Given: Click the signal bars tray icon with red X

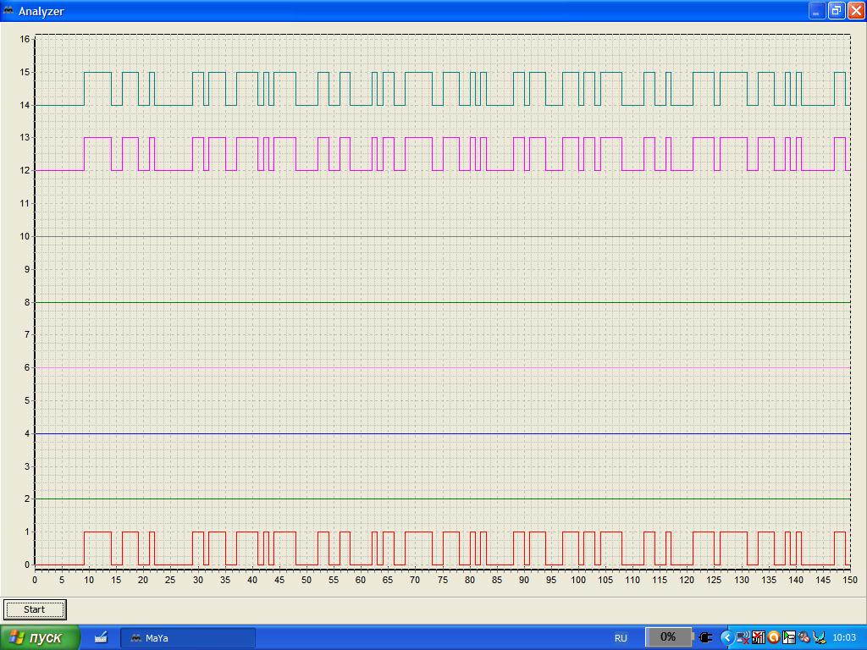Looking at the screenshot, I should click(758, 638).
